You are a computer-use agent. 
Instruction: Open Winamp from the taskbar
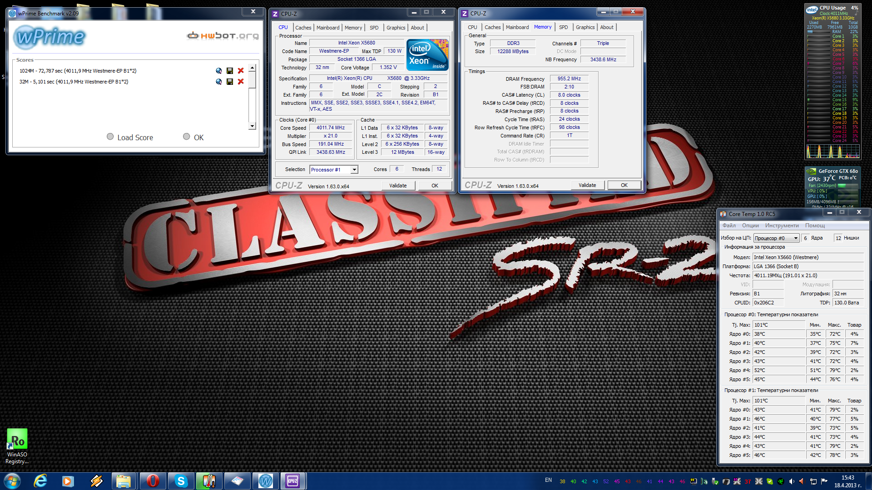click(x=96, y=481)
